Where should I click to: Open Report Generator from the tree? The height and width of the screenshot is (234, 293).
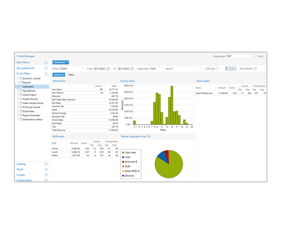(31, 115)
